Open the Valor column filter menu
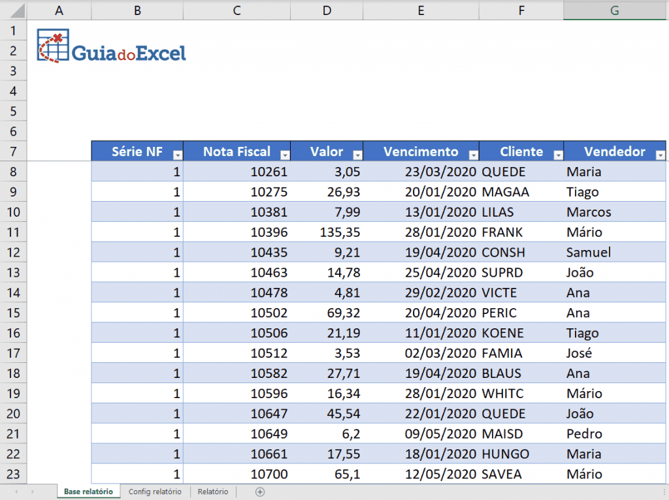 [x=357, y=155]
